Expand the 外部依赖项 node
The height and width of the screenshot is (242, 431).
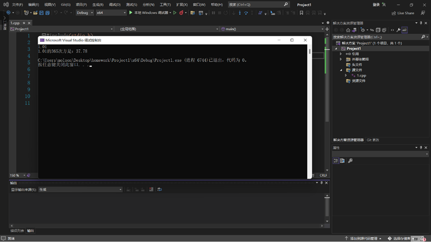point(341,59)
